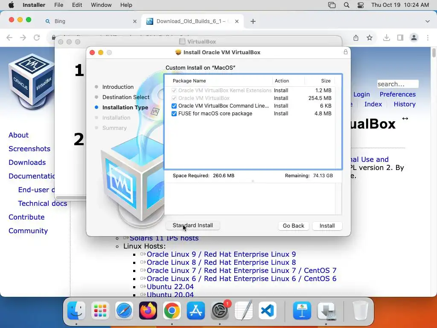Click the Oracle VM VirtualBox package checkbox

pos(174,98)
